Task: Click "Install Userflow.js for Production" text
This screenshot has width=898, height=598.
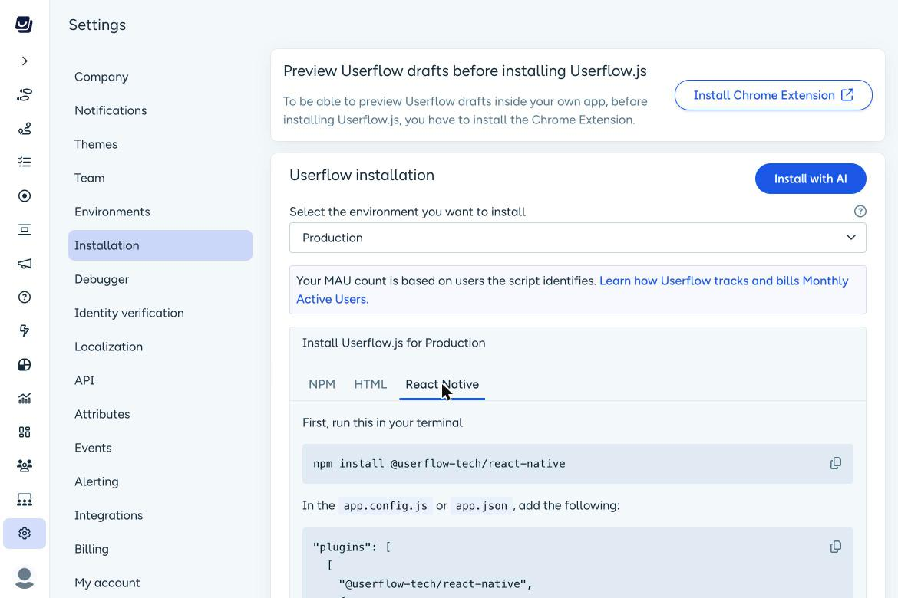Action: pos(394,343)
